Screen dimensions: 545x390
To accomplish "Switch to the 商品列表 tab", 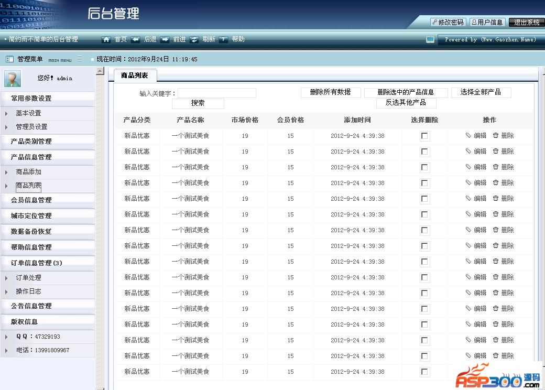I will click(134, 75).
